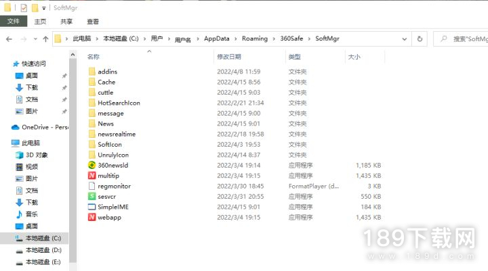
Task: Navigate to AppData in address bar
Action: click(x=217, y=39)
